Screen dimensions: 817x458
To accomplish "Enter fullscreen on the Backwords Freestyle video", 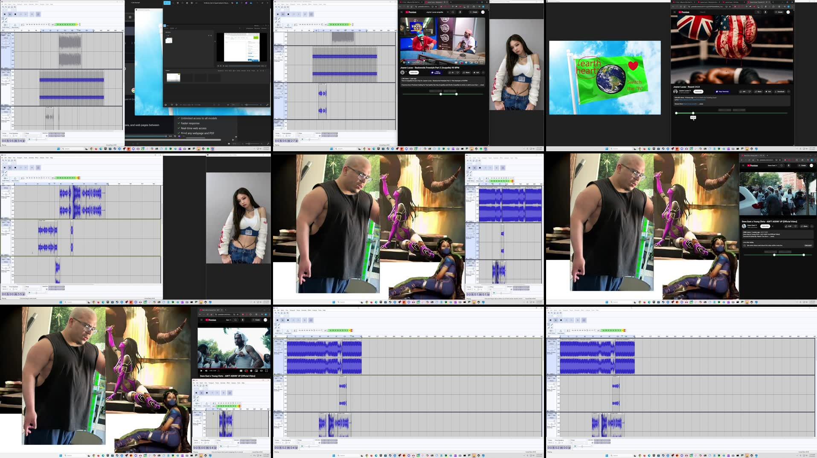I will 481,62.
